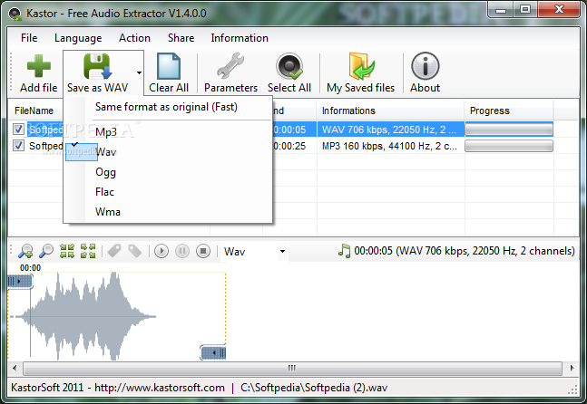Click the first green four-arrows waveform icon
Image resolution: width=587 pixels, height=404 pixels.
click(x=67, y=251)
